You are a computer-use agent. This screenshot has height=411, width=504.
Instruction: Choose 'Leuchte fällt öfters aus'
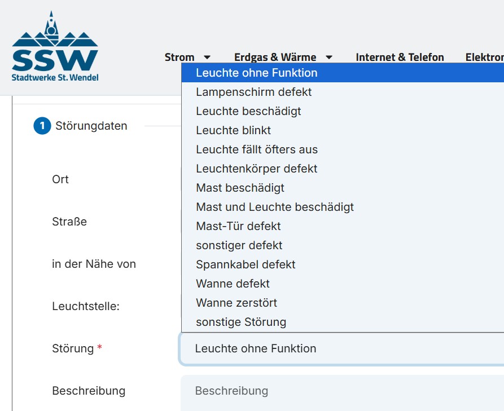point(257,149)
